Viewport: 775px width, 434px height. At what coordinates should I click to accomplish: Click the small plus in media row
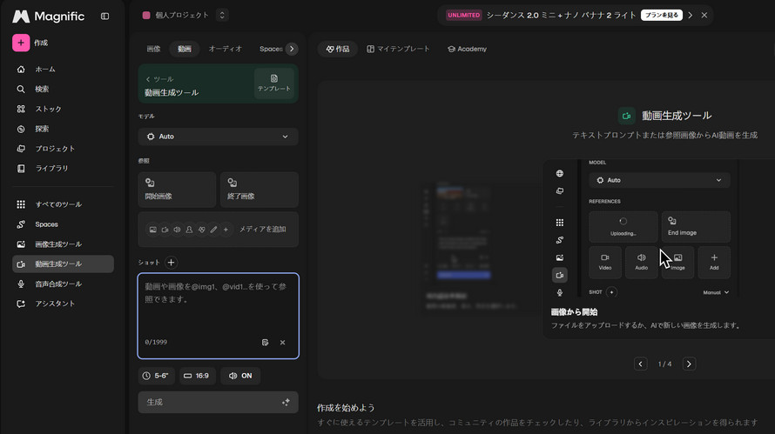click(x=226, y=230)
